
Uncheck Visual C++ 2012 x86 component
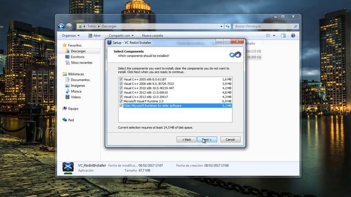(121, 92)
